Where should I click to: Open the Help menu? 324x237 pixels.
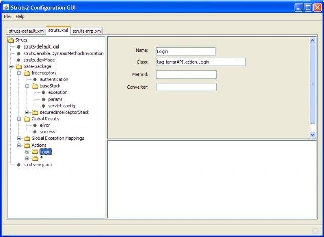click(x=20, y=17)
